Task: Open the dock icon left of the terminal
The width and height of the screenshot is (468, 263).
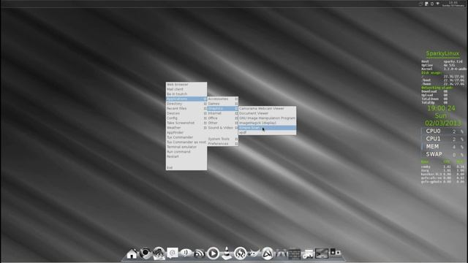Action: click(x=308, y=254)
